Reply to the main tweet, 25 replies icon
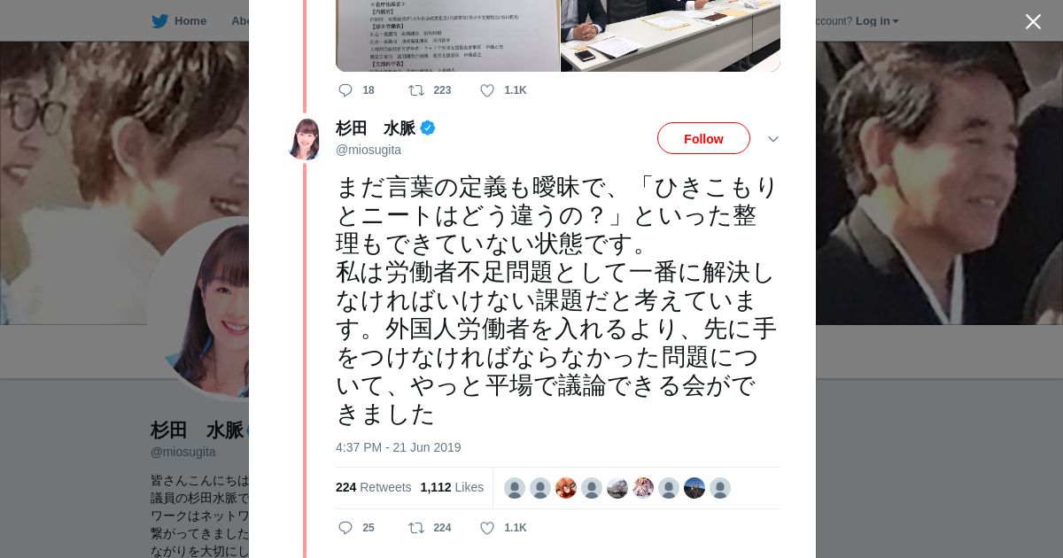 click(345, 528)
